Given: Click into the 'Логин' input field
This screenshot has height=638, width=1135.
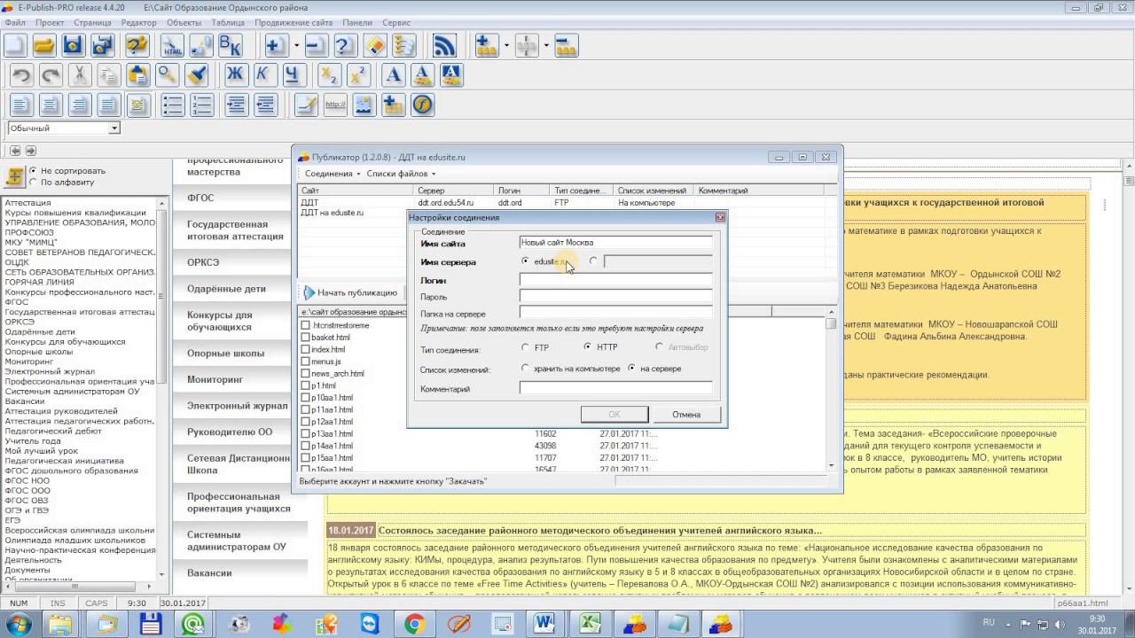Looking at the screenshot, I should coord(615,280).
